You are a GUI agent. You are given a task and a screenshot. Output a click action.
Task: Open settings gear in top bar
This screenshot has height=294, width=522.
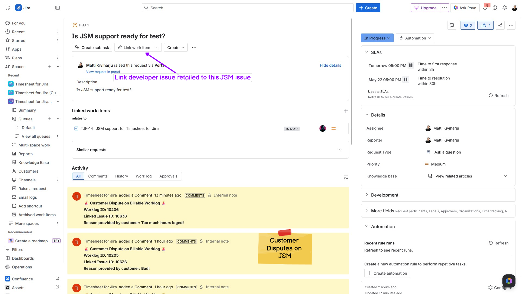(x=505, y=8)
